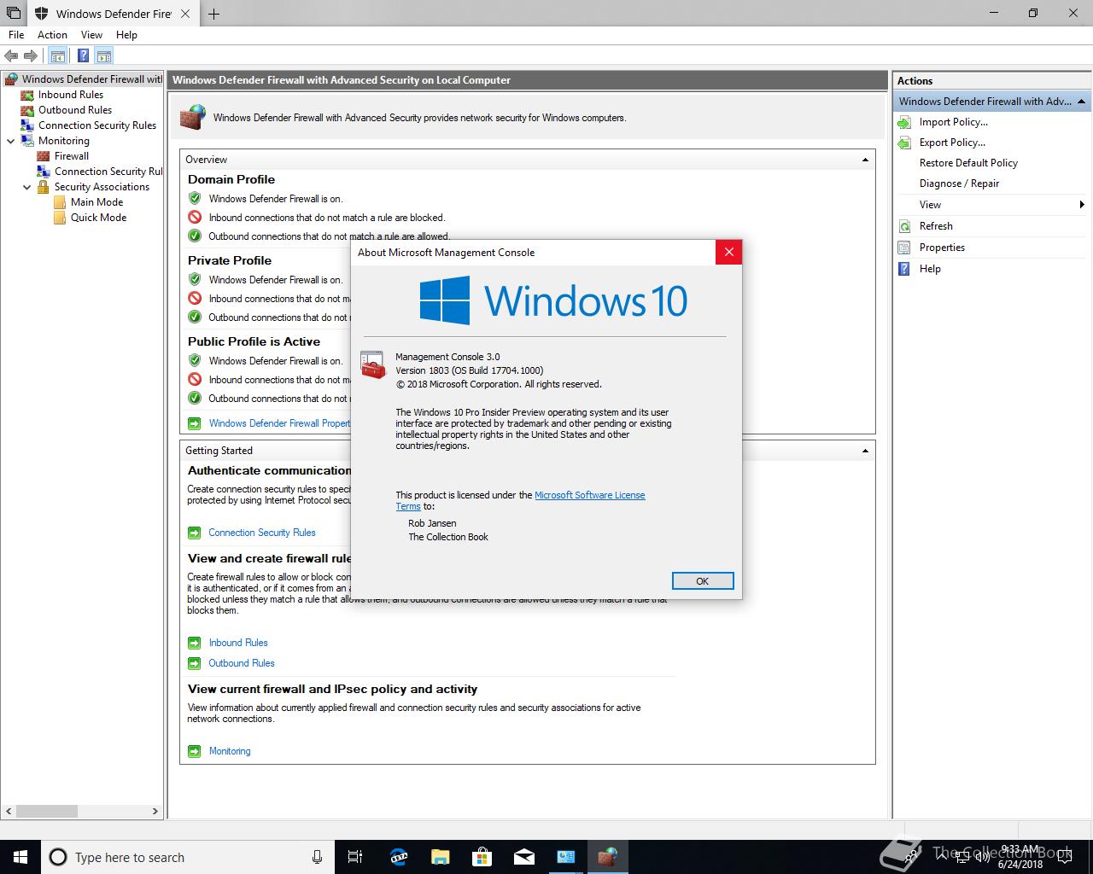Open Windows Defender Firewall Properties link
Screen dimensions: 1093x874
coord(279,423)
